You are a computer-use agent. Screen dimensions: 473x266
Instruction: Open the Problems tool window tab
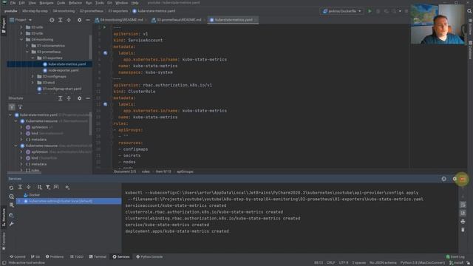(55, 257)
